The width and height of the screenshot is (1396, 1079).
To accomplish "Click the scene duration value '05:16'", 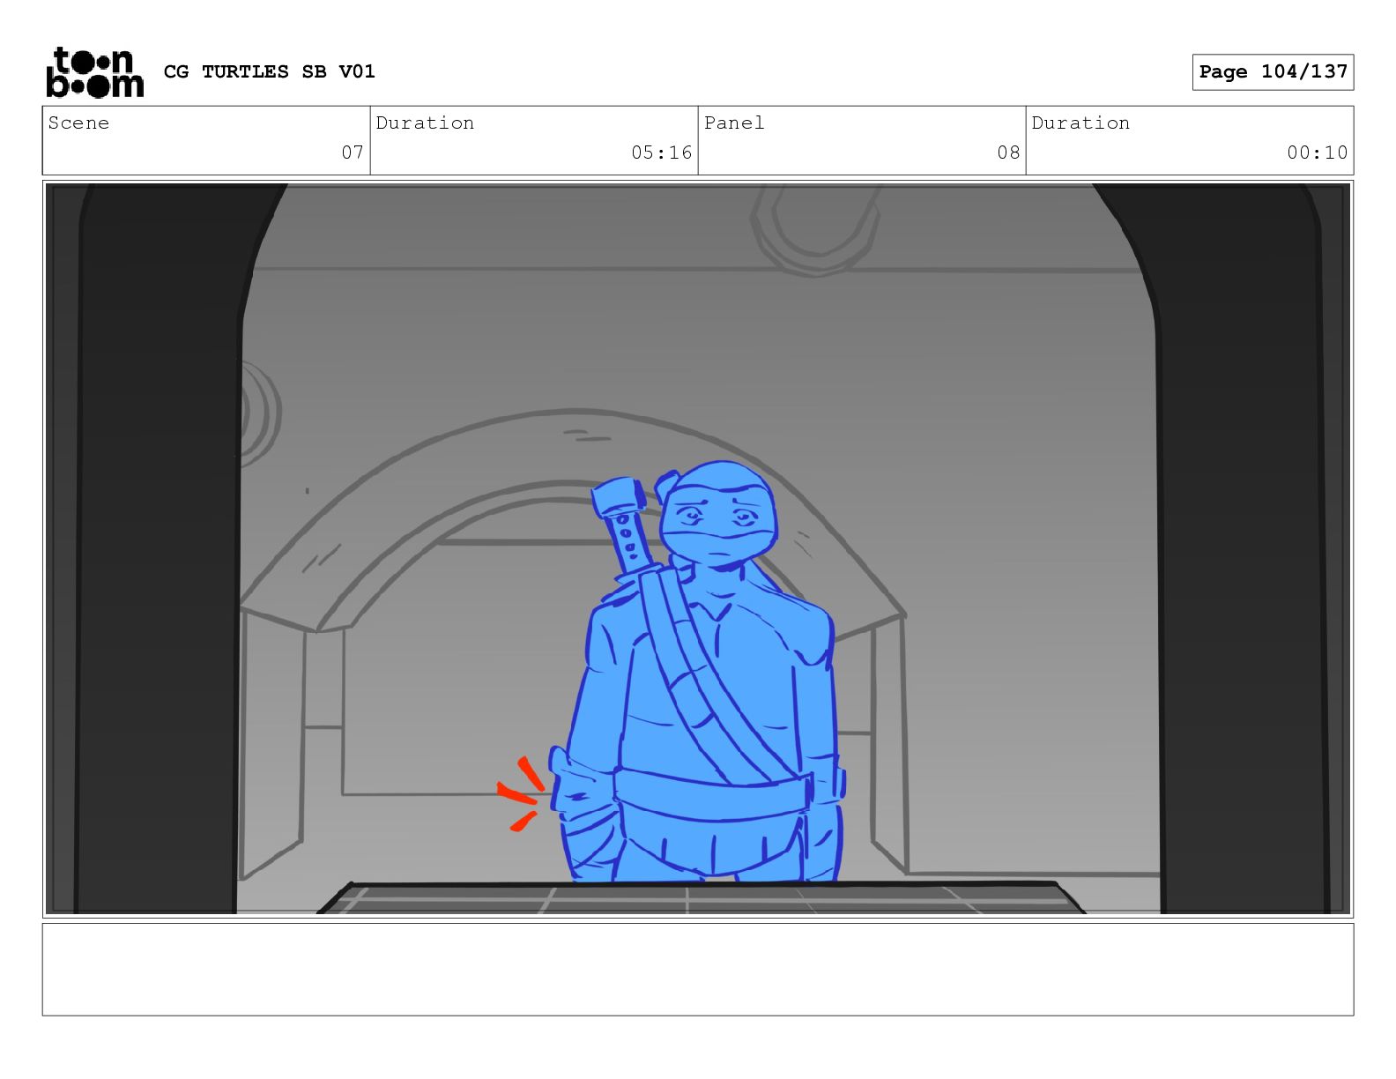I will click(x=662, y=153).
